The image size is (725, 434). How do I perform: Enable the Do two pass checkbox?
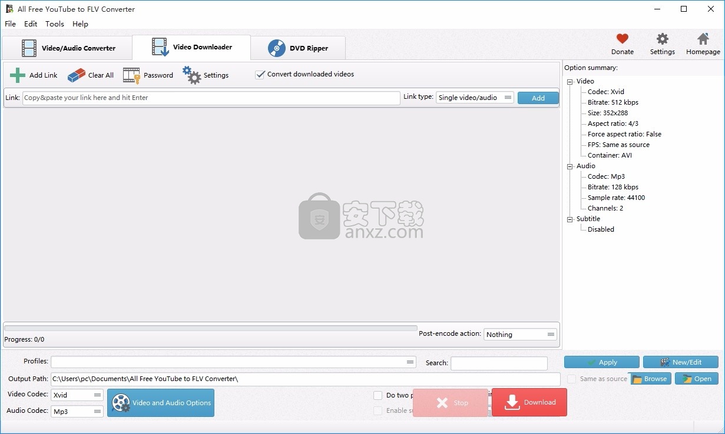click(378, 395)
